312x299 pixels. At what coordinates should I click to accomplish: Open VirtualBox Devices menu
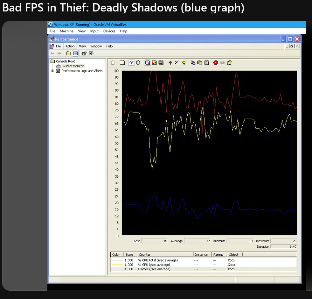tap(109, 31)
